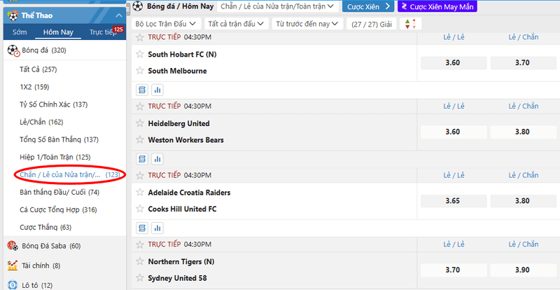
Task: Click the Thể Thao header sports icon
Action: coord(13,15)
